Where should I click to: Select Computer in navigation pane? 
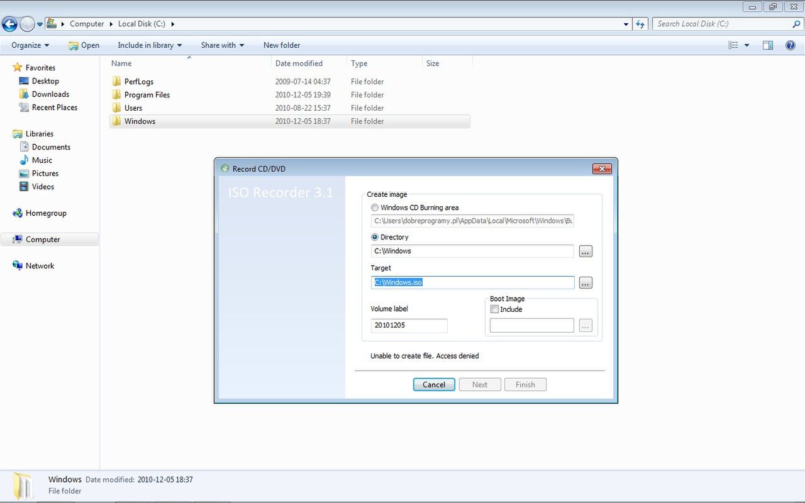pyautogui.click(x=50, y=240)
